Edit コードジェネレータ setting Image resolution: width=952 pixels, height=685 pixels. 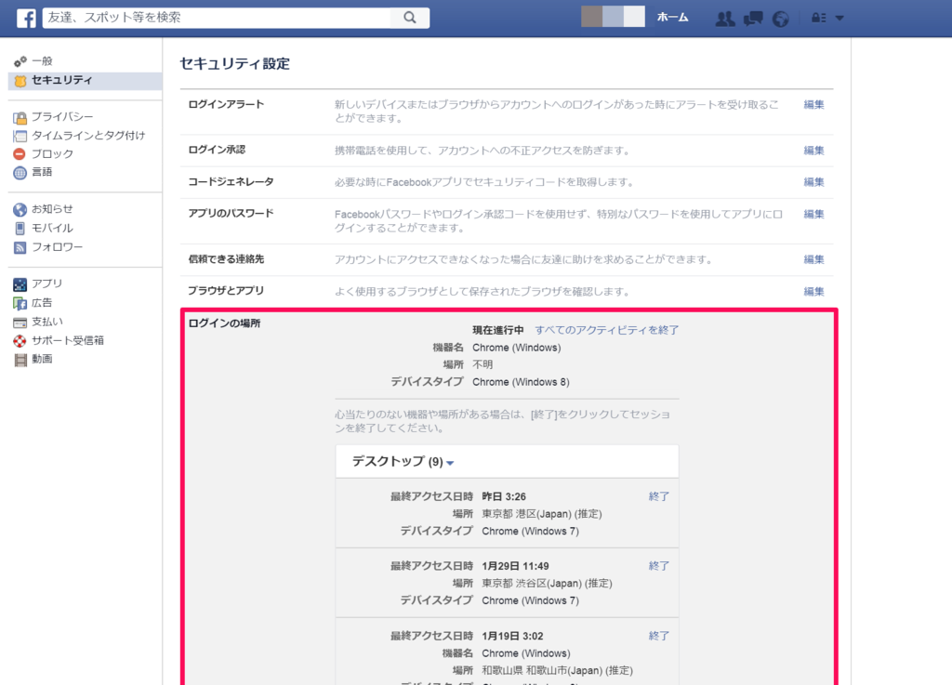[x=813, y=182]
